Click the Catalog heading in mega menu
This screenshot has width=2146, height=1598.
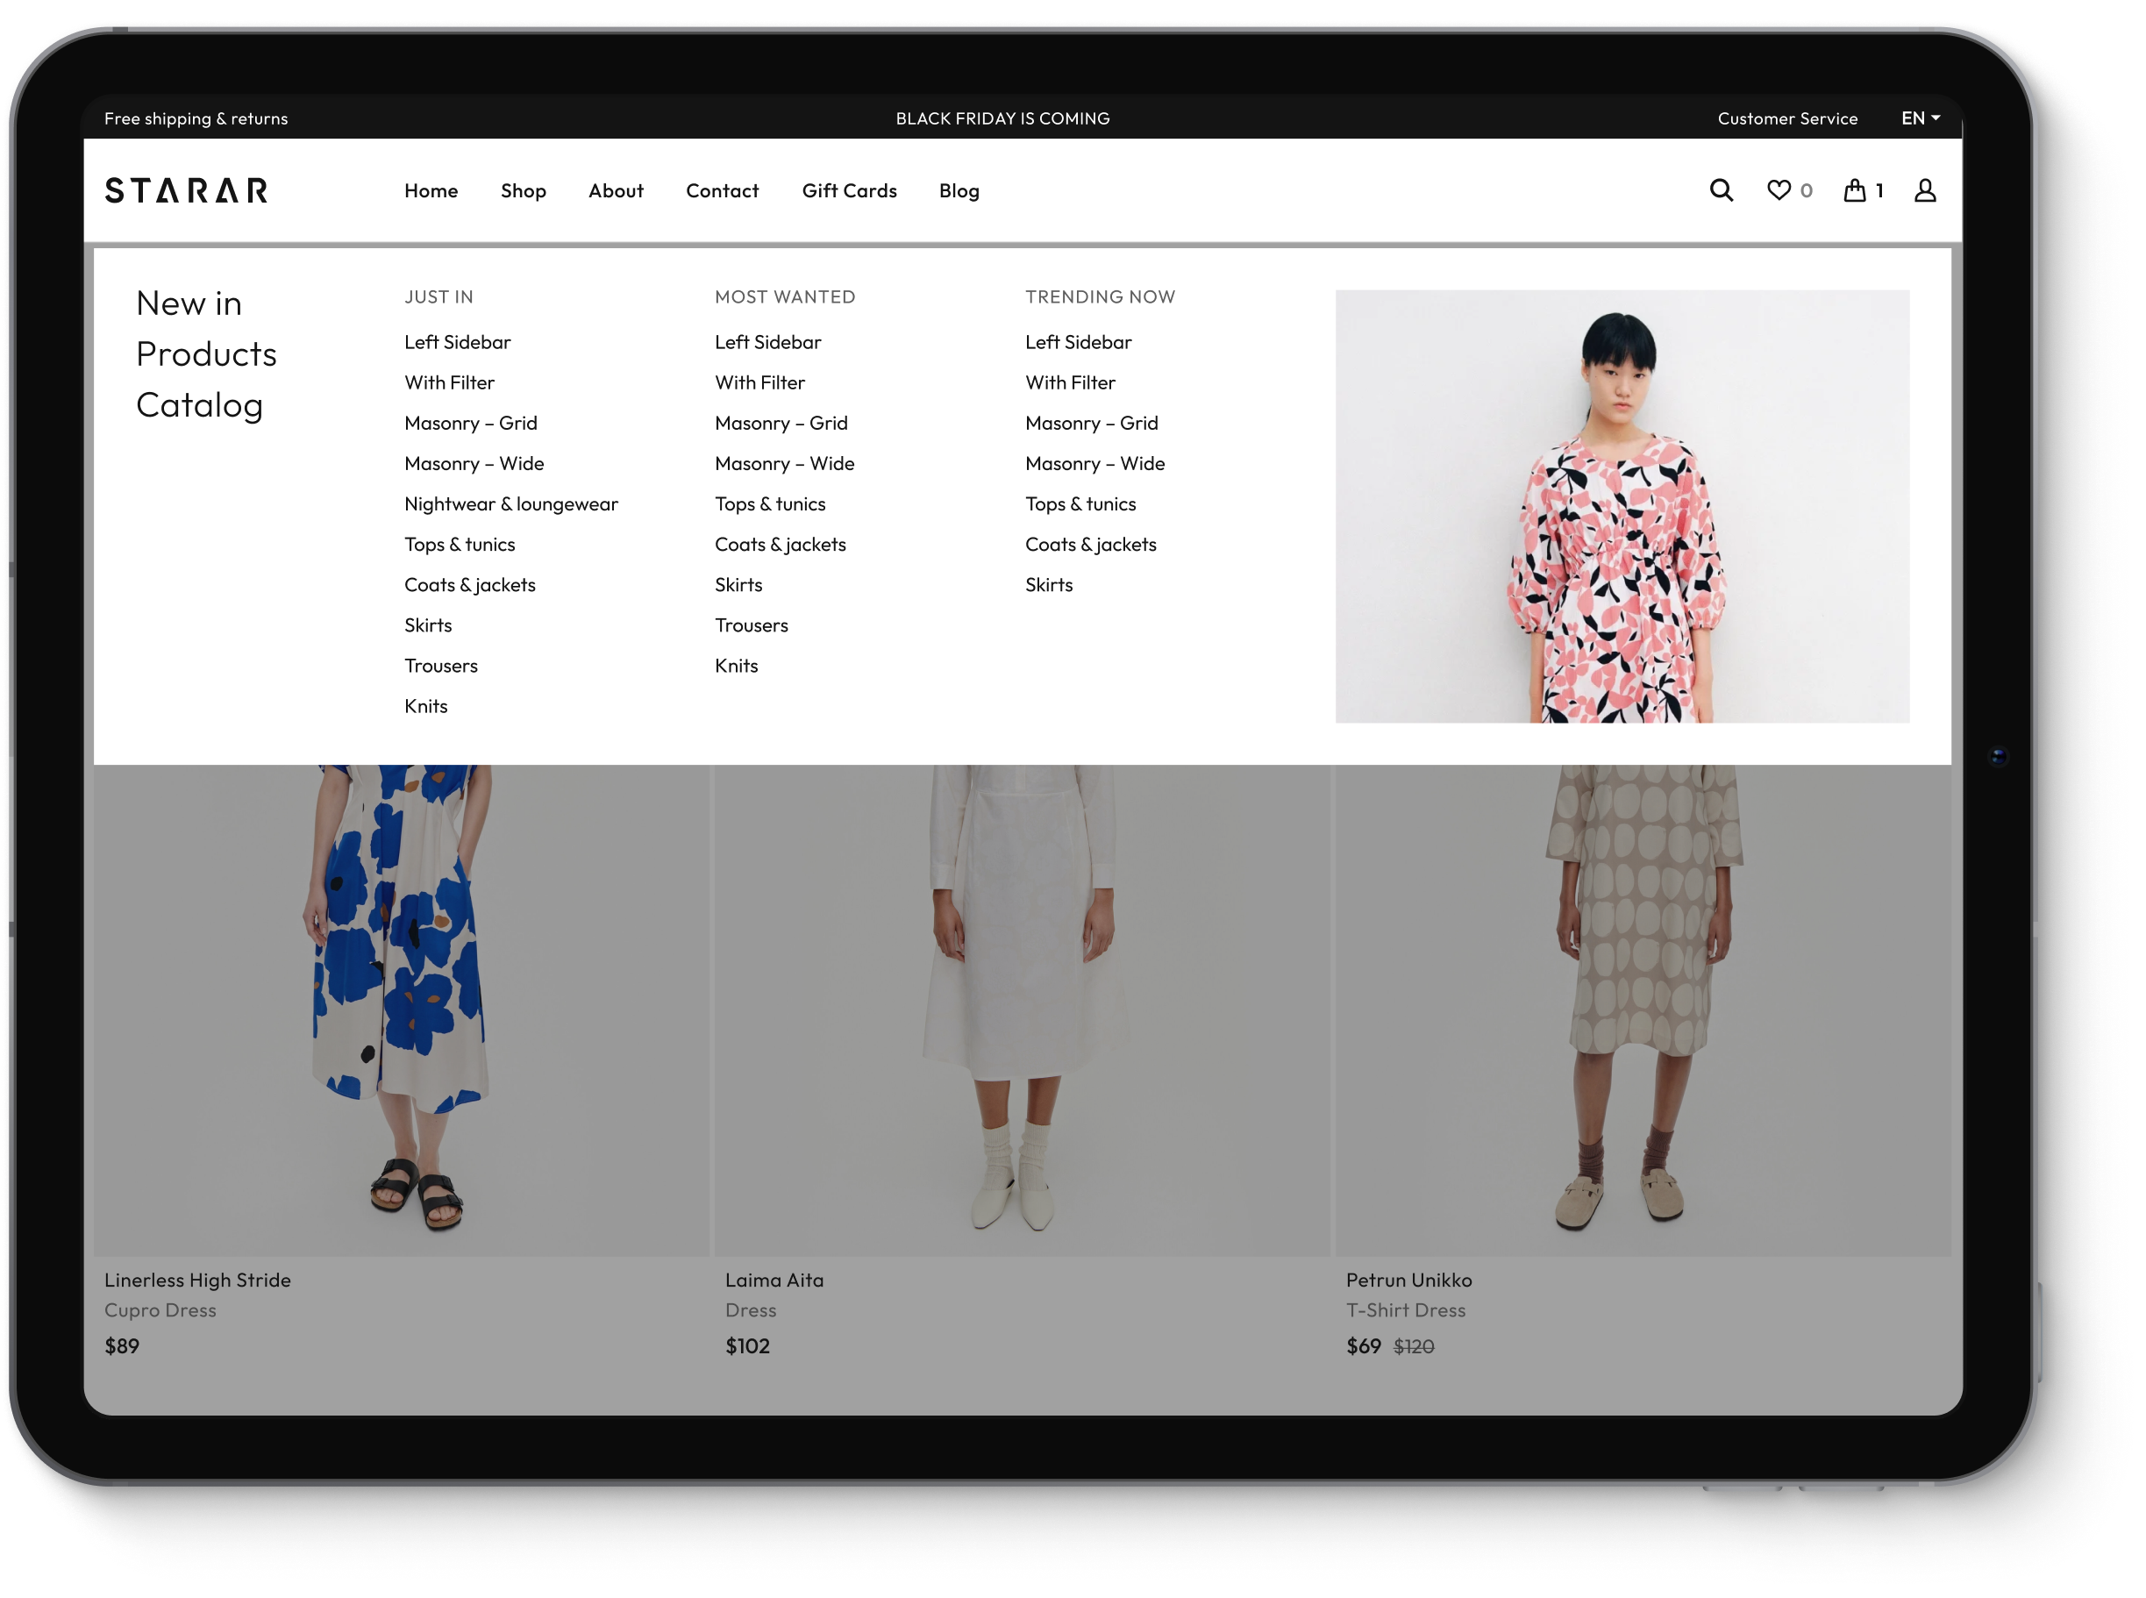[x=199, y=404]
